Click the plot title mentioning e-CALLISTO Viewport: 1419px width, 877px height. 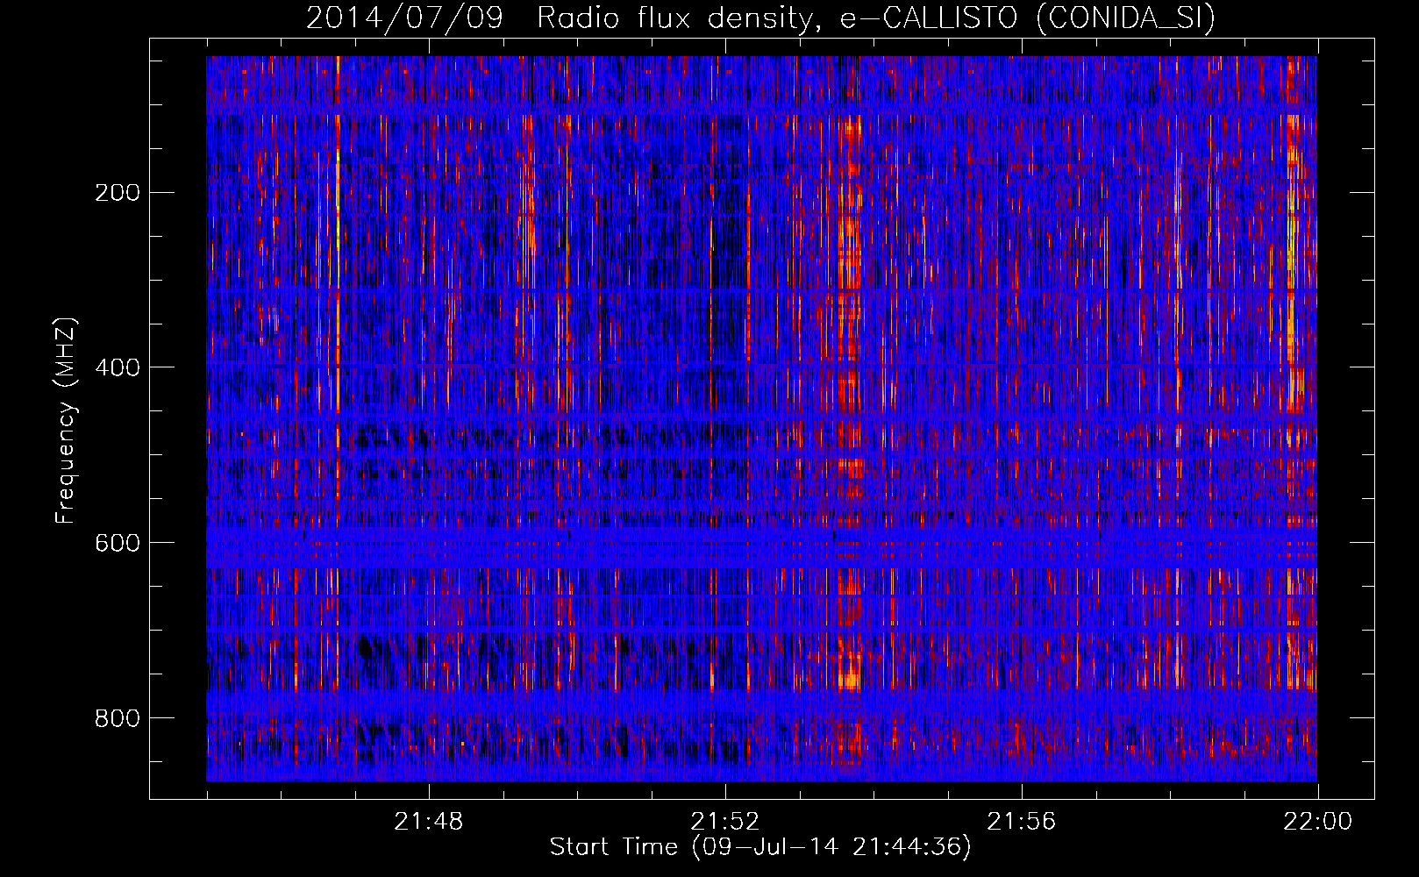[760, 18]
